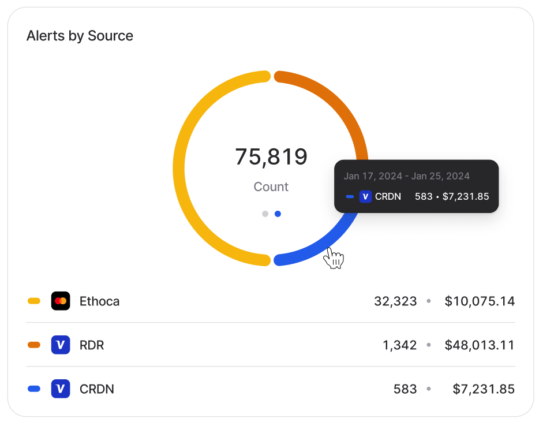Click the 75,819 total in the donut center
Screen dimensions: 539x422
[271, 156]
